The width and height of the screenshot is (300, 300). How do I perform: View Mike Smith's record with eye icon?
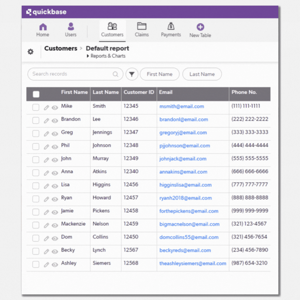pos(55,108)
